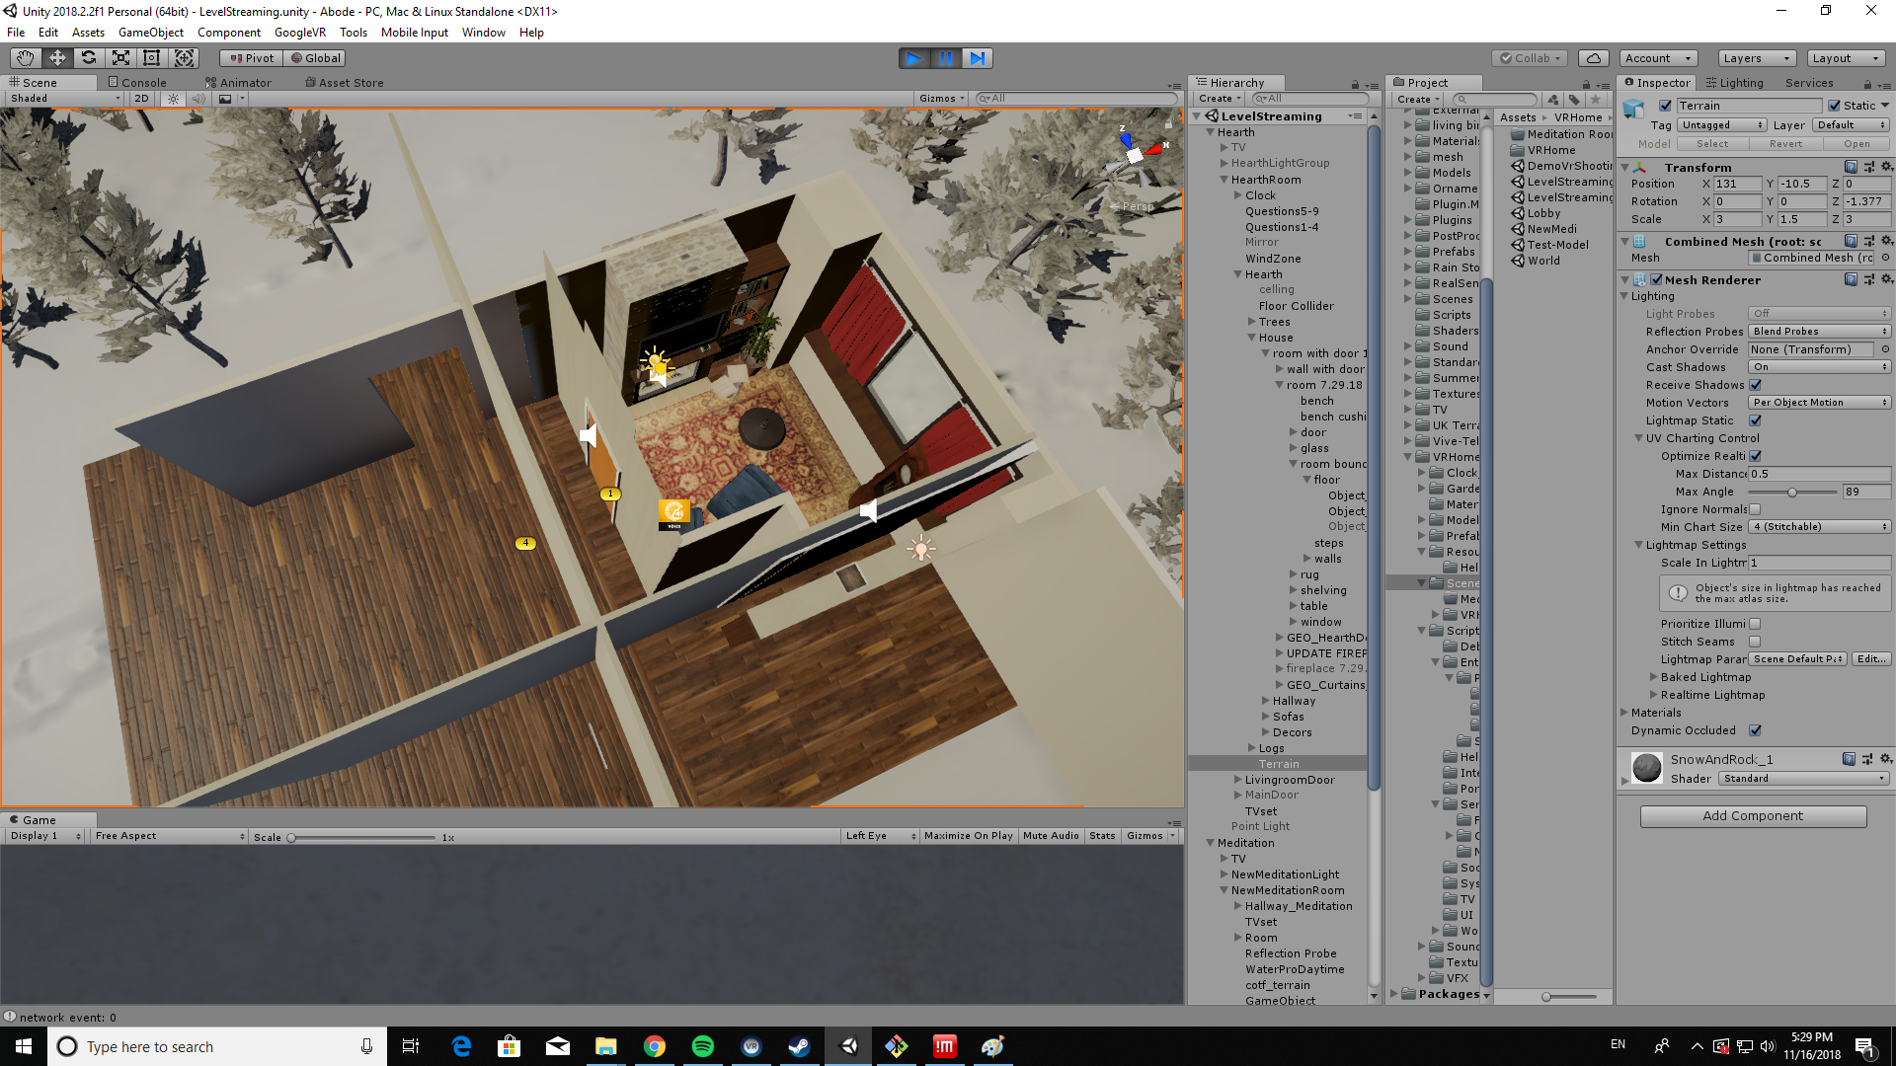
Task: Disable the Mesh Renderer component
Action: 1656,279
